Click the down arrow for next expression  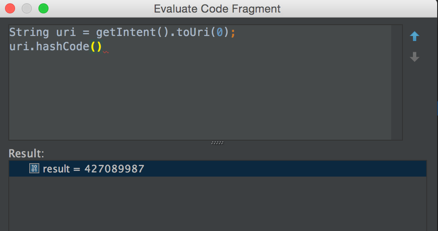pos(414,57)
